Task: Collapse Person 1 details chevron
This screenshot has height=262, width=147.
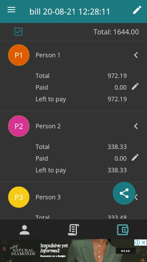Action: tap(136, 55)
